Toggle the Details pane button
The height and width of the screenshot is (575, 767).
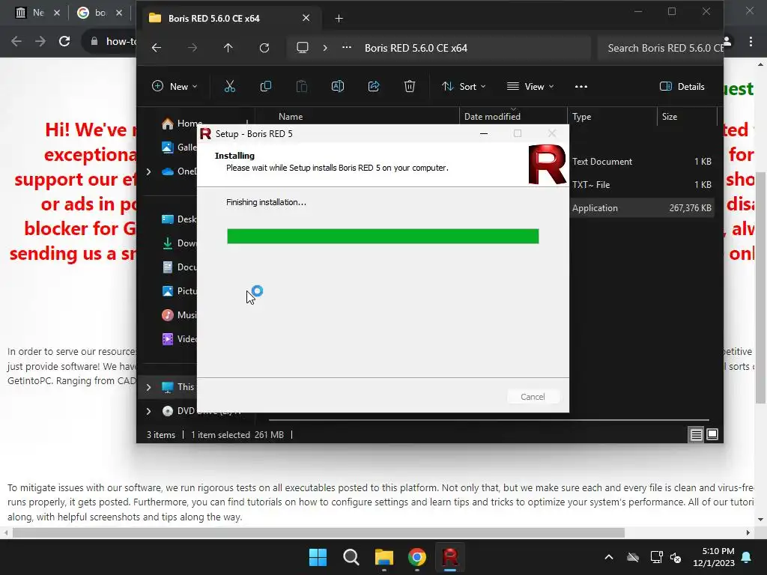pyautogui.click(x=682, y=87)
